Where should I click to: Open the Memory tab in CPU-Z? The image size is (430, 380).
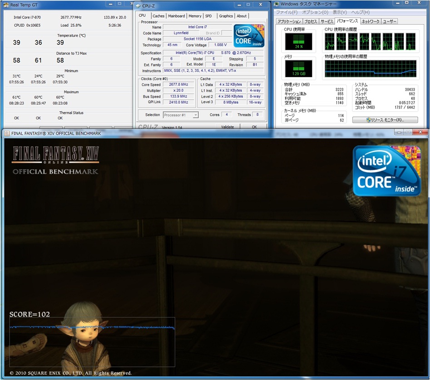click(195, 16)
